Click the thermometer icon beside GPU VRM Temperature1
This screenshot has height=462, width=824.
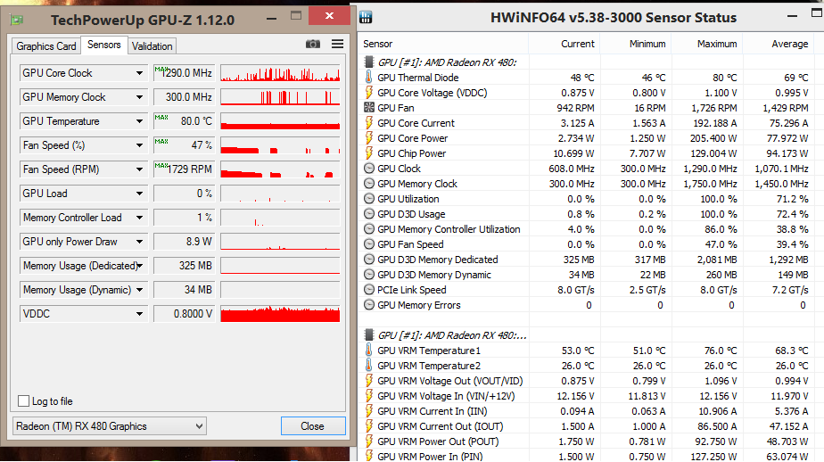369,351
